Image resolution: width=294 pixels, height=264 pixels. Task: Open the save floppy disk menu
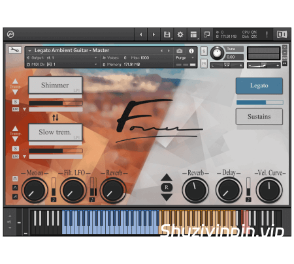167,35
